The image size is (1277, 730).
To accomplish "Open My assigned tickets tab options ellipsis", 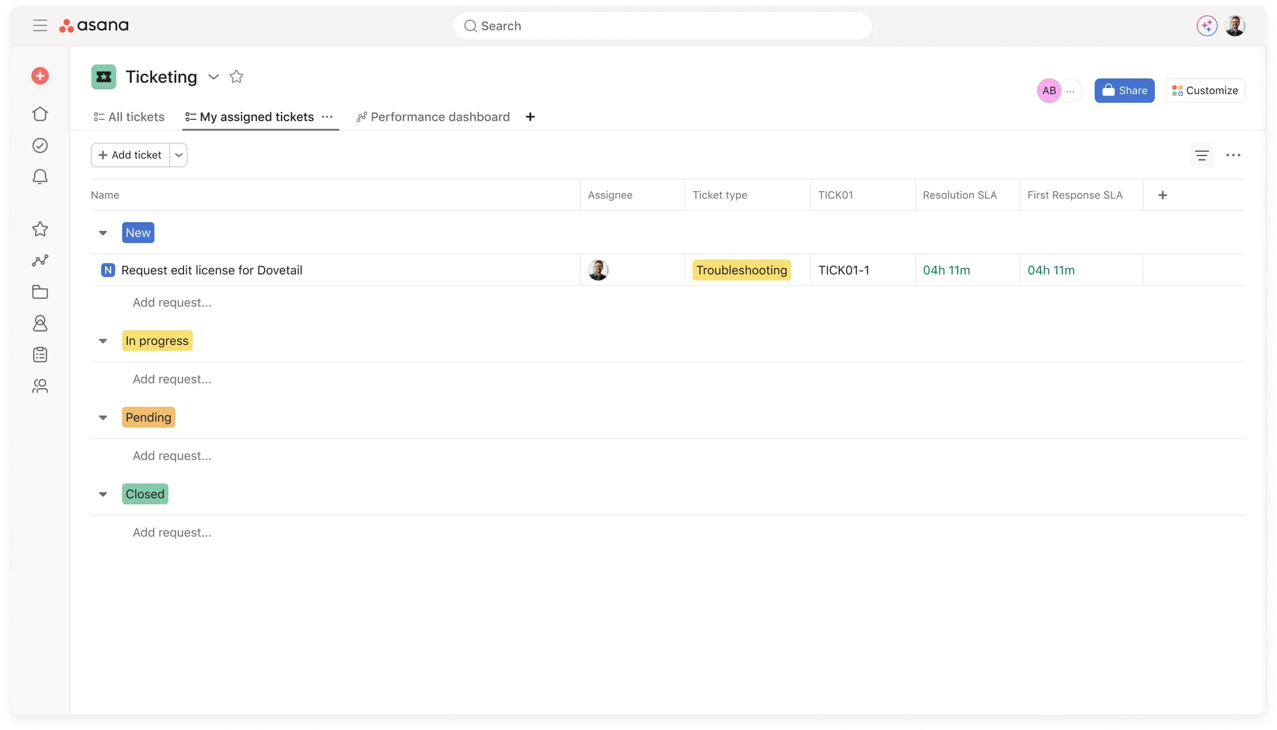I will click(x=327, y=117).
